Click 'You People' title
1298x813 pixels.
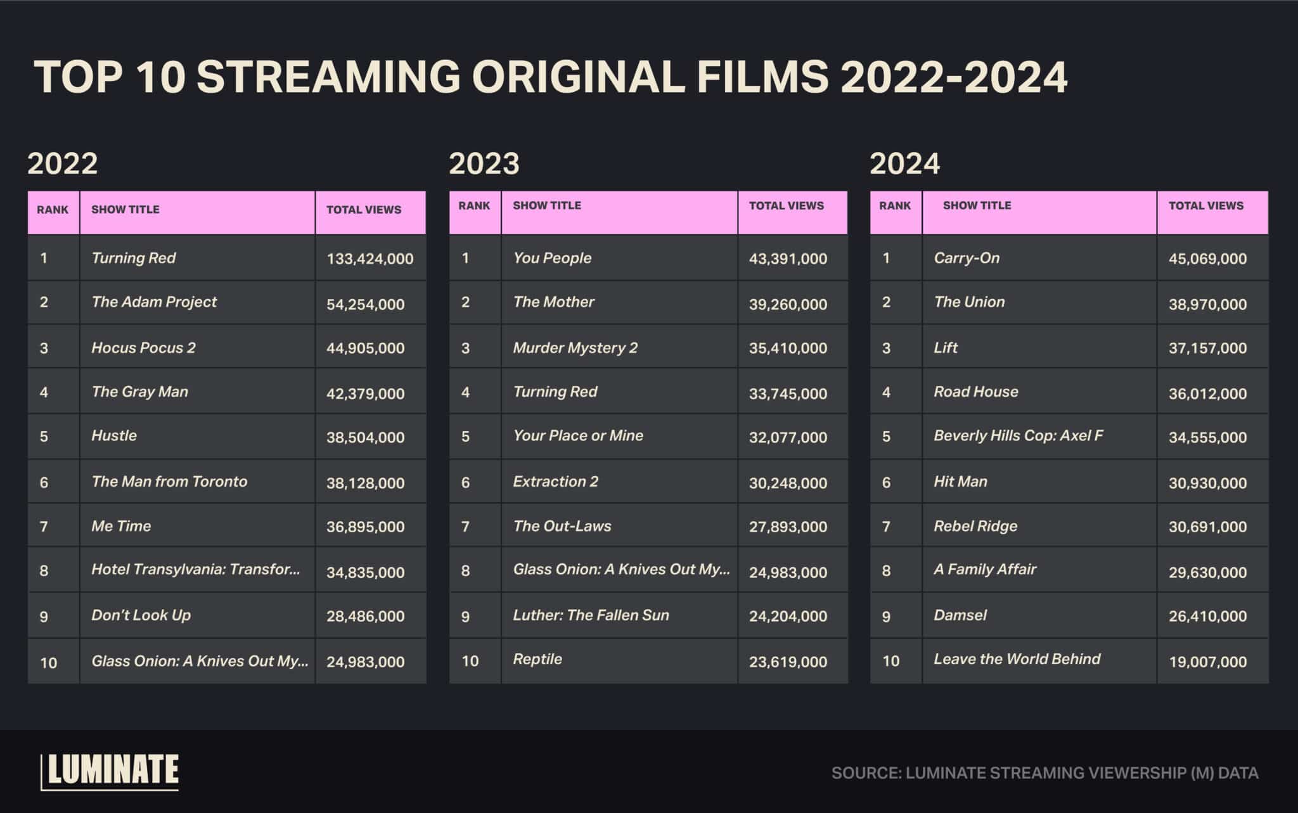point(553,258)
